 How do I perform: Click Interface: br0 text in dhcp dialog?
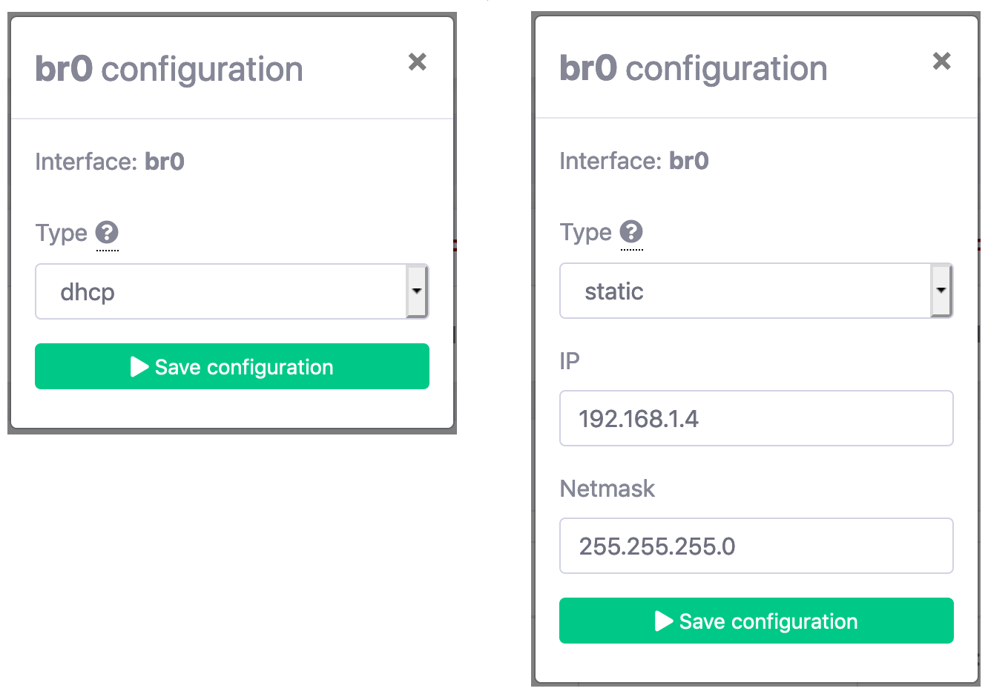(110, 162)
